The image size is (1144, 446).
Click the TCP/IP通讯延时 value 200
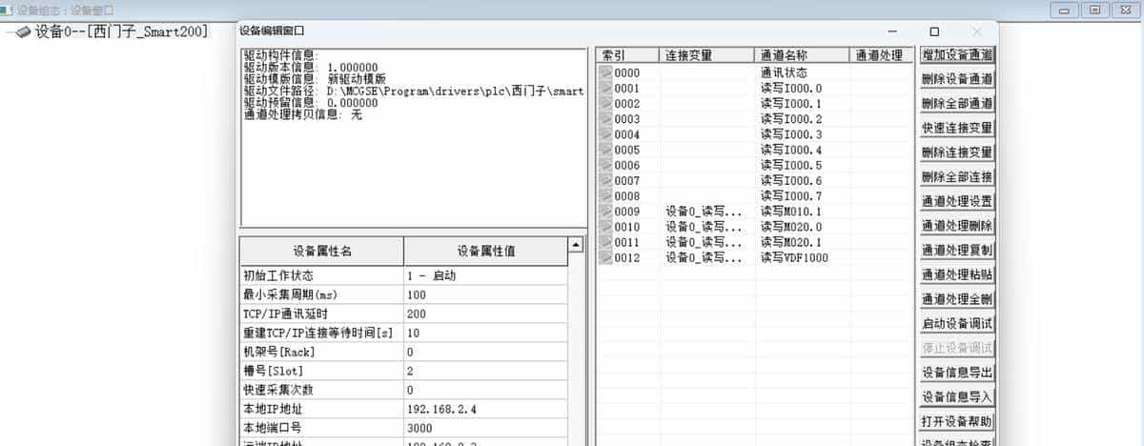click(x=485, y=314)
